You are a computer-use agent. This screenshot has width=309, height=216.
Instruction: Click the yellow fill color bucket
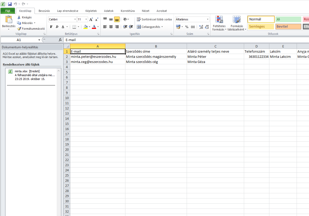[86, 27]
